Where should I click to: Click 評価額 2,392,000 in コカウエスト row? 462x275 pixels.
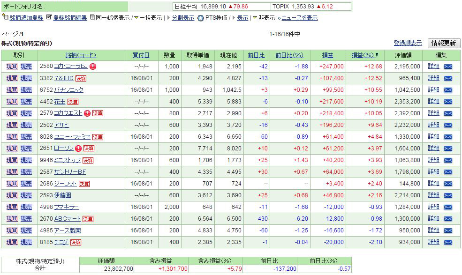point(407,113)
